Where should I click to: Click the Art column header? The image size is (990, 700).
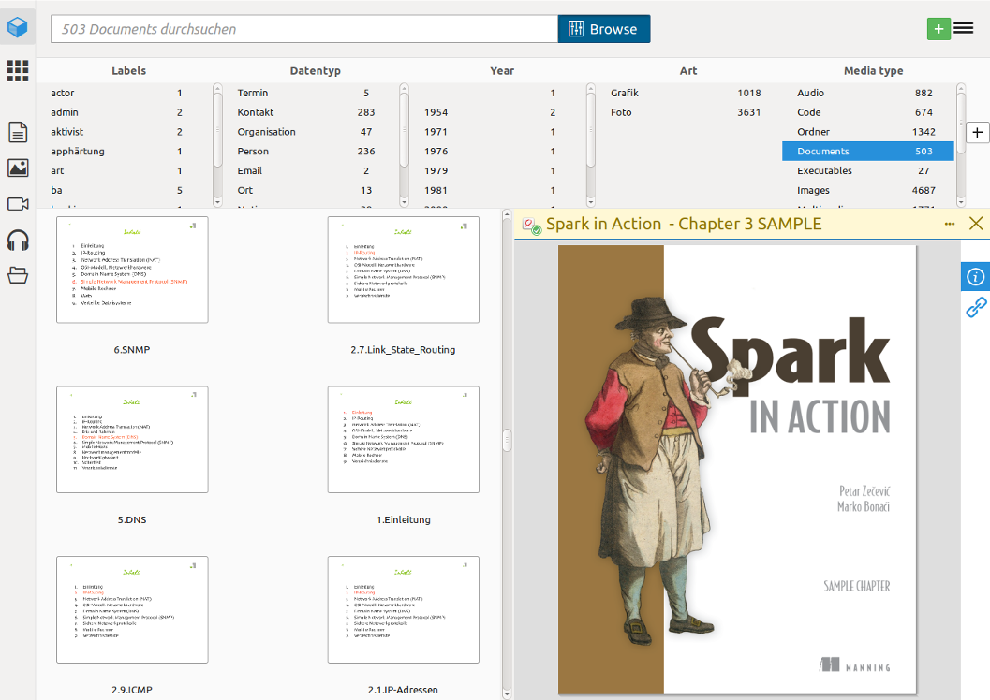click(x=688, y=70)
